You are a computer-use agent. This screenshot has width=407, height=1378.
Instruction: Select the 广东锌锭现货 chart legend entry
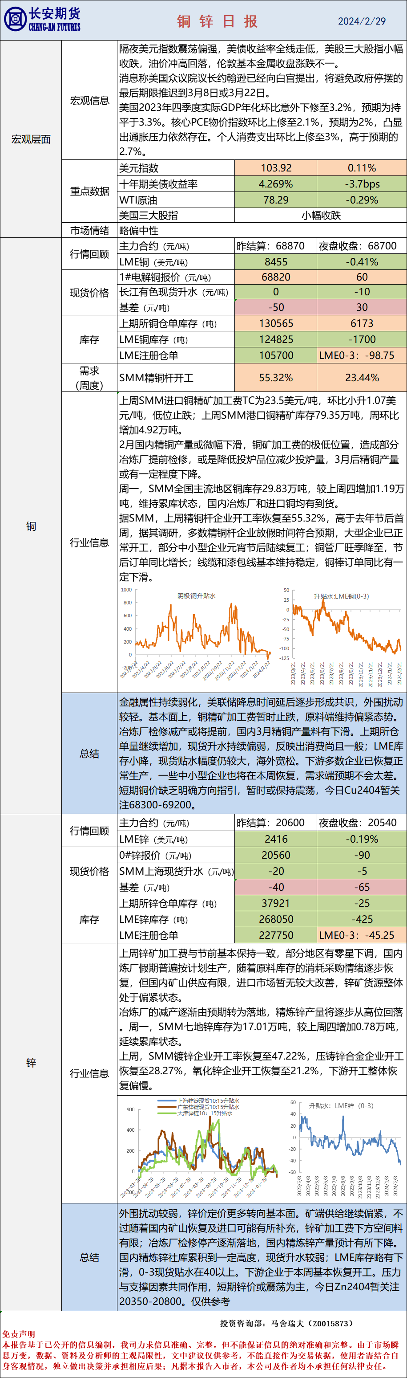coord(199,1107)
